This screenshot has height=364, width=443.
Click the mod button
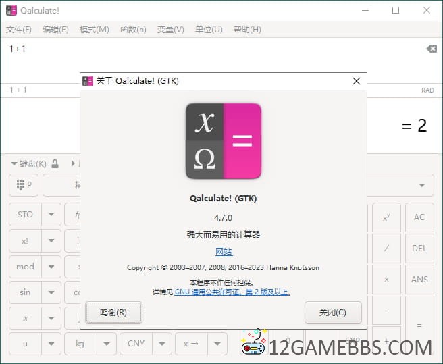coord(25,267)
